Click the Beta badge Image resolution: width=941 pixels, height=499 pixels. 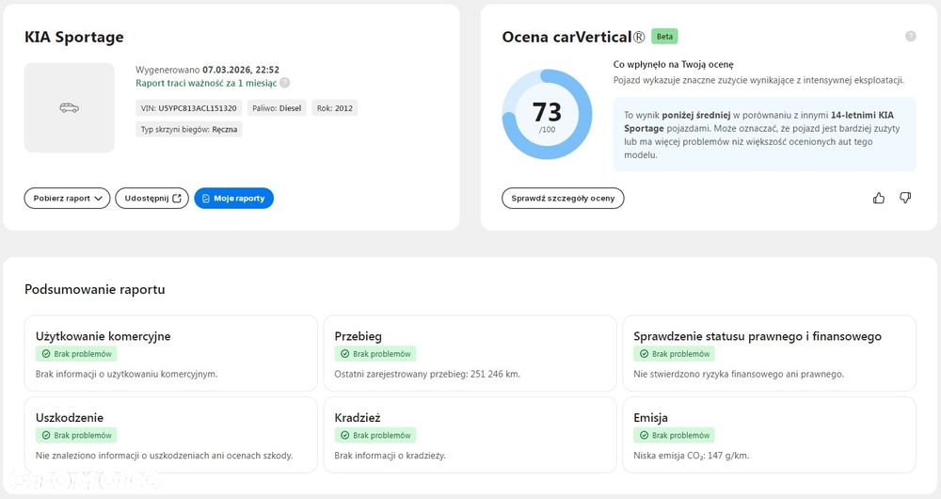(x=664, y=37)
